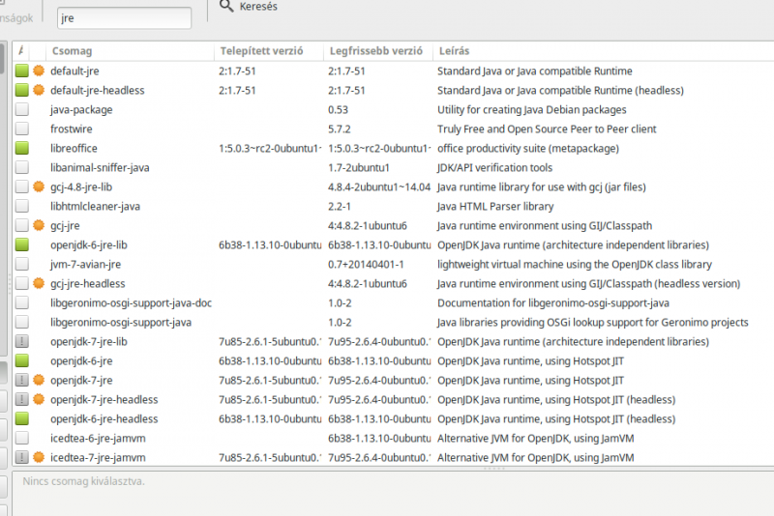
Task: Mark the icedtea-6-jre-jamvm checkbox
Action: (21, 438)
